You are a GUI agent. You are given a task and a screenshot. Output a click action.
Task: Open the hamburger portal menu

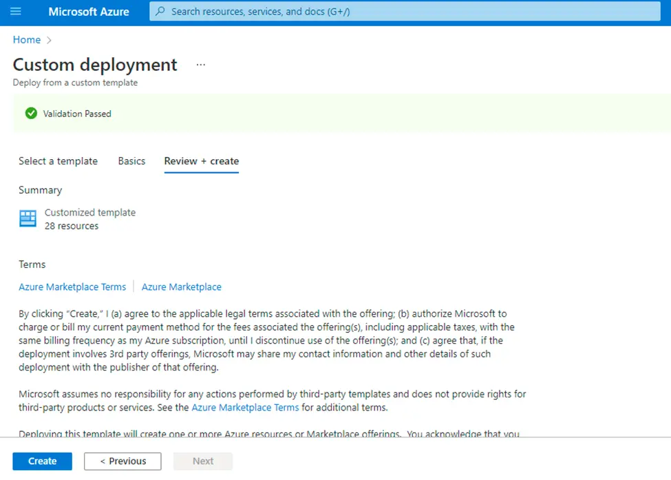tap(15, 12)
